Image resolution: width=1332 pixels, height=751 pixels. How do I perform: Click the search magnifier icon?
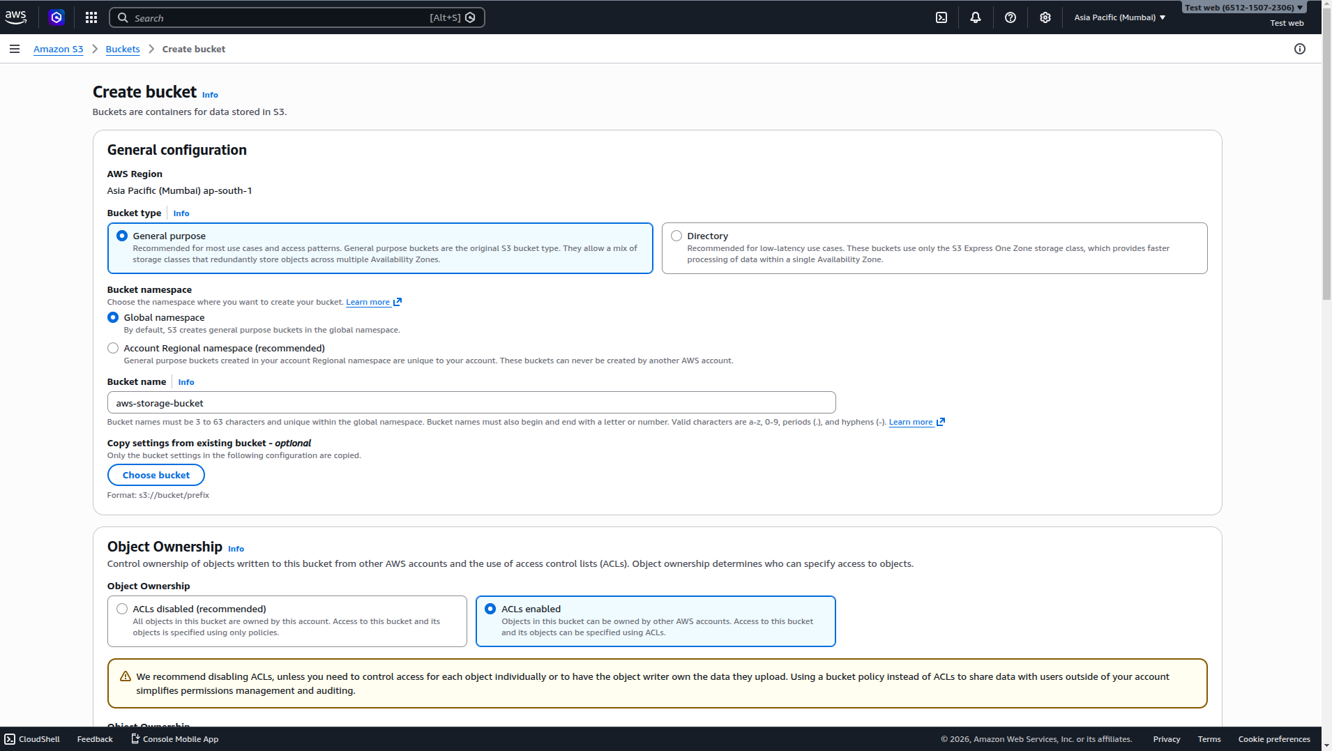[x=123, y=17]
